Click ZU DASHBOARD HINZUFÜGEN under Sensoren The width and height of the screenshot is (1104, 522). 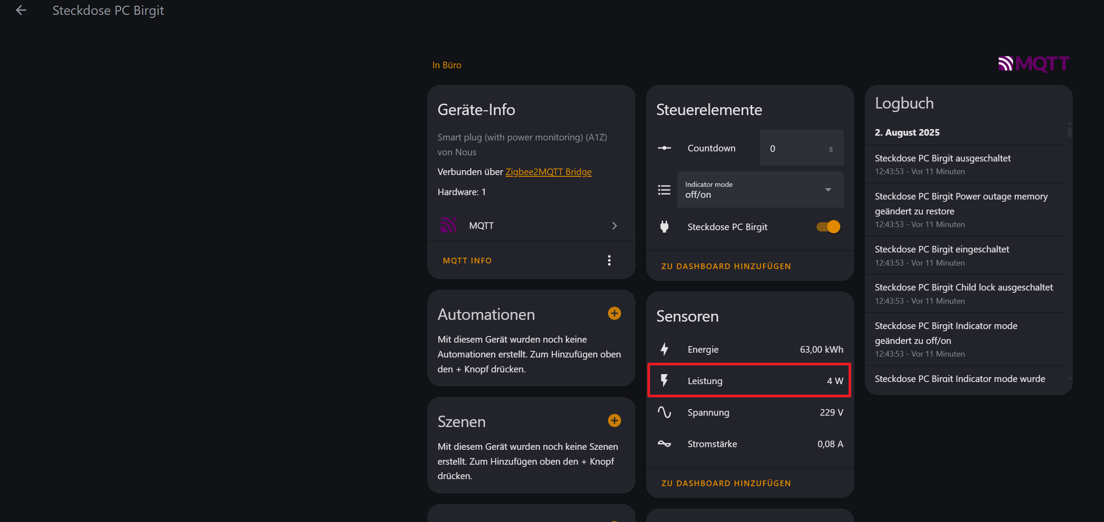coord(726,483)
